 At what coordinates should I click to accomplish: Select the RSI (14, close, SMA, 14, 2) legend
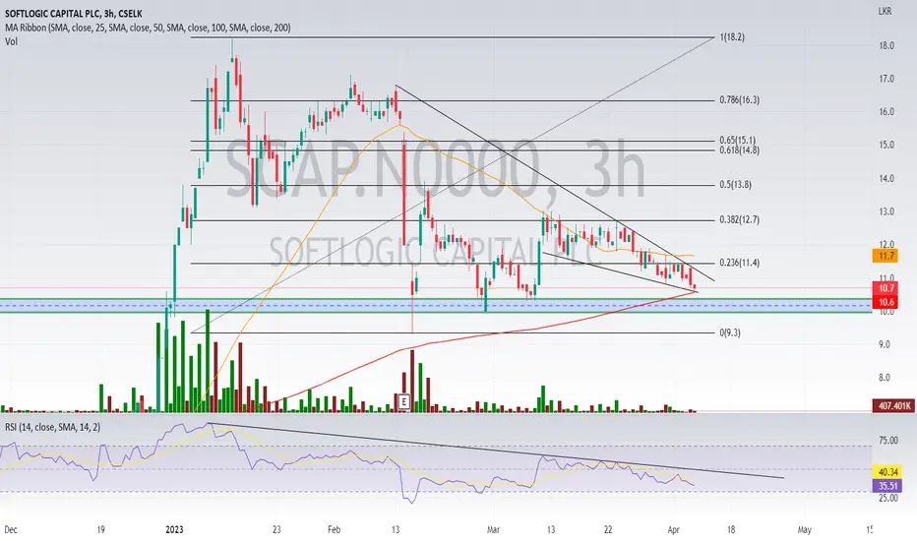pyautogui.click(x=52, y=428)
